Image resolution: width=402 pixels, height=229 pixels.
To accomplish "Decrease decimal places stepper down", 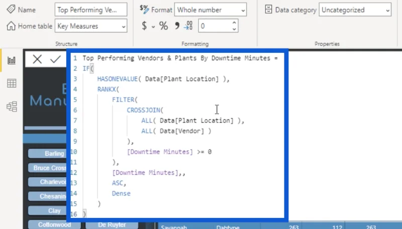I will click(234, 29).
